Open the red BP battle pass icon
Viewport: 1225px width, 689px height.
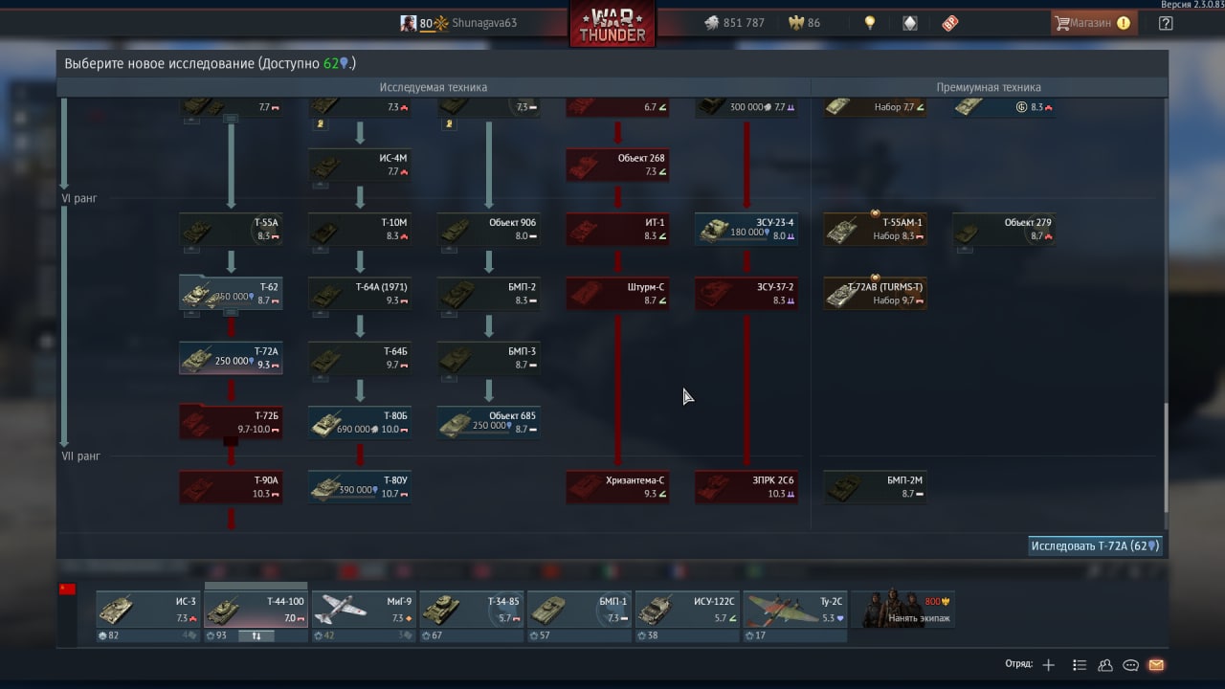click(950, 23)
